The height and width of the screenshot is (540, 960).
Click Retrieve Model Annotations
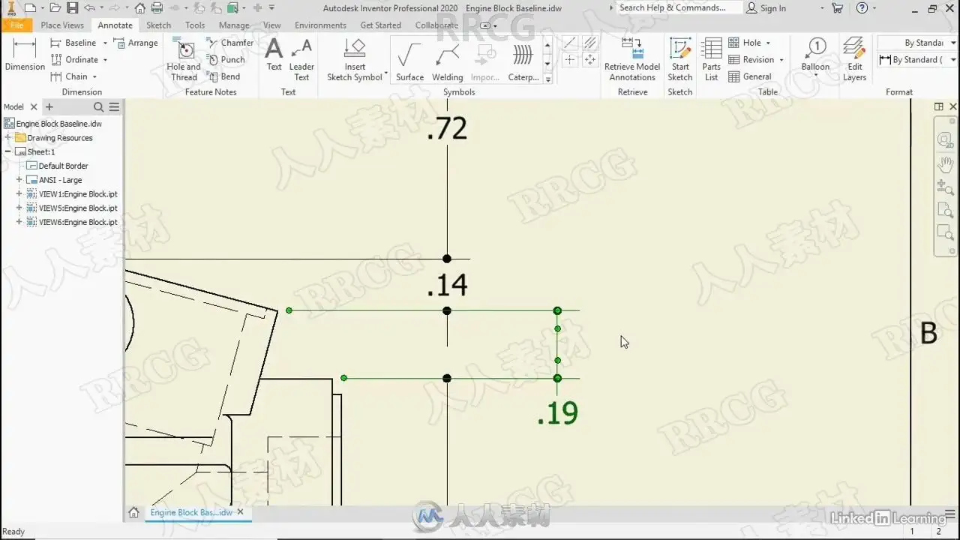(x=632, y=60)
